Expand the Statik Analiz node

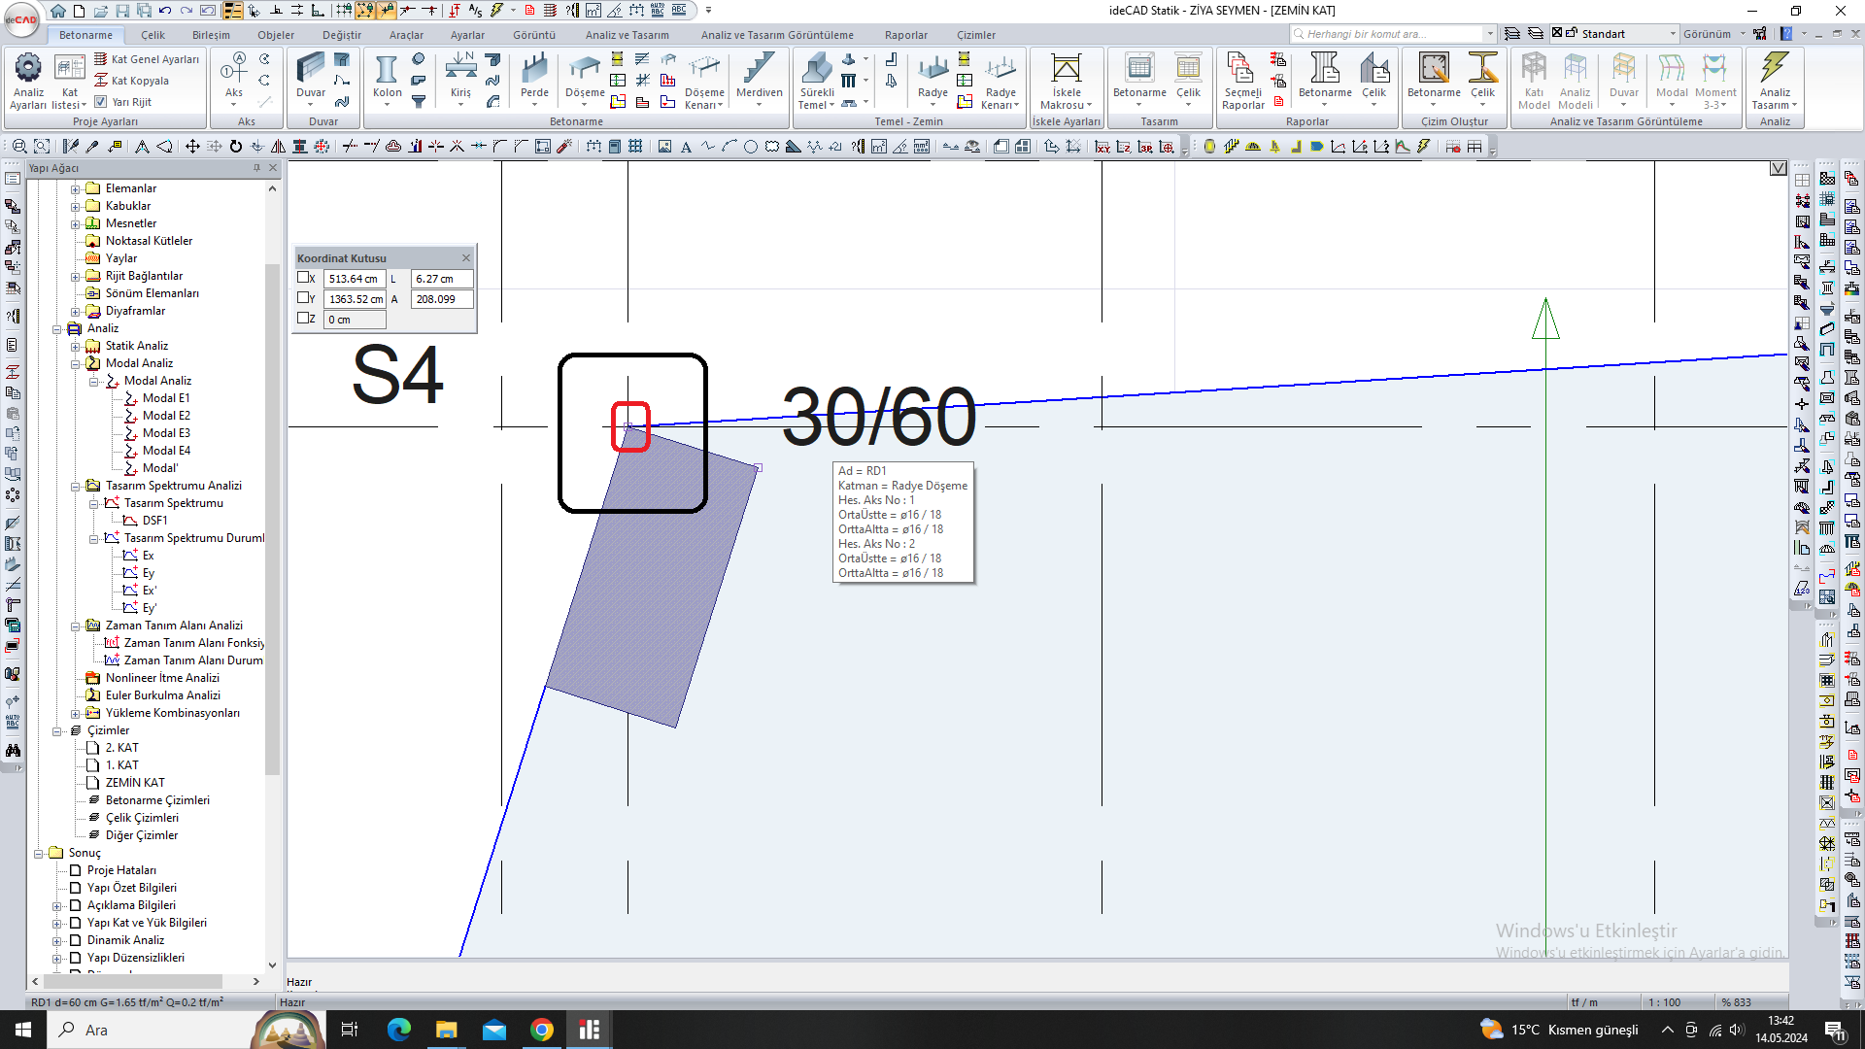[75, 347]
